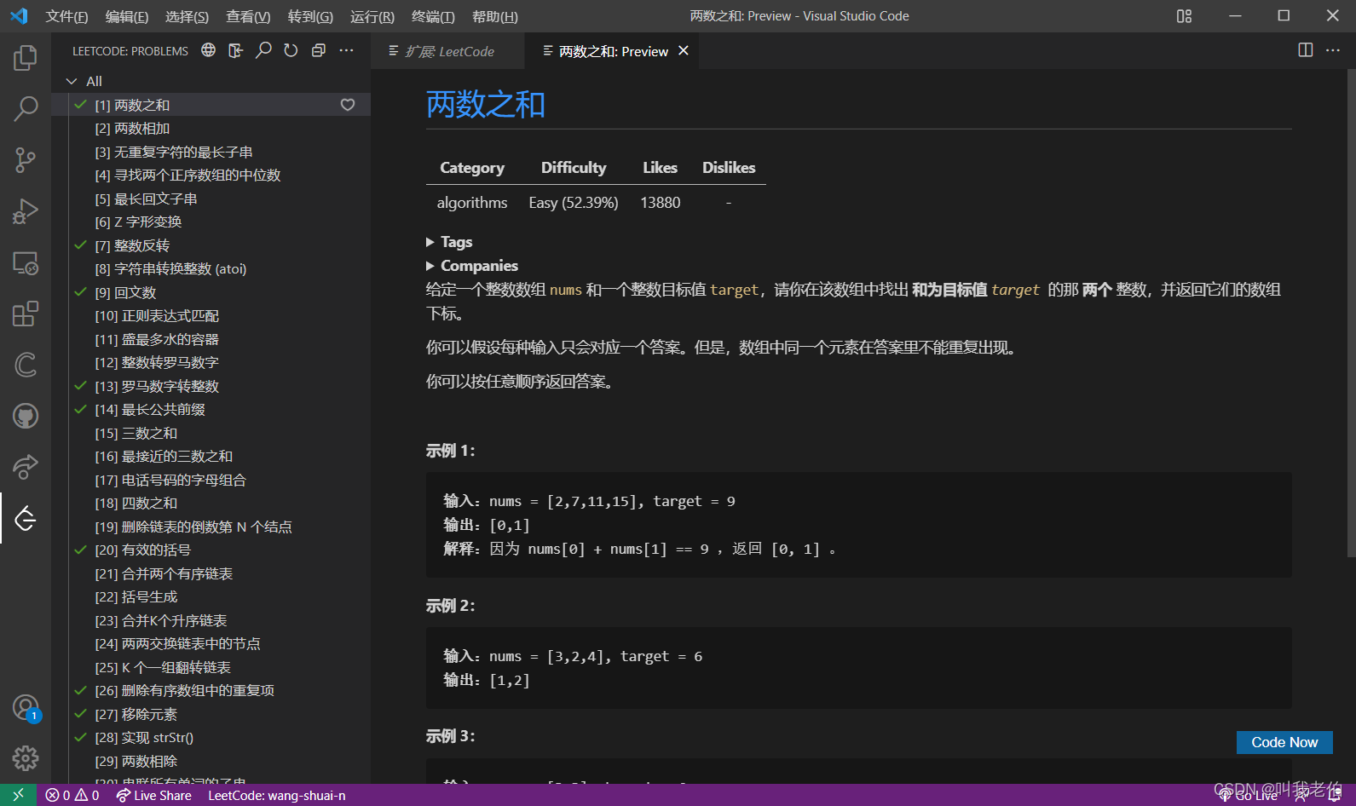The width and height of the screenshot is (1356, 806).
Task: Select problem [10] 正则表达式匹配
Action: point(211,316)
